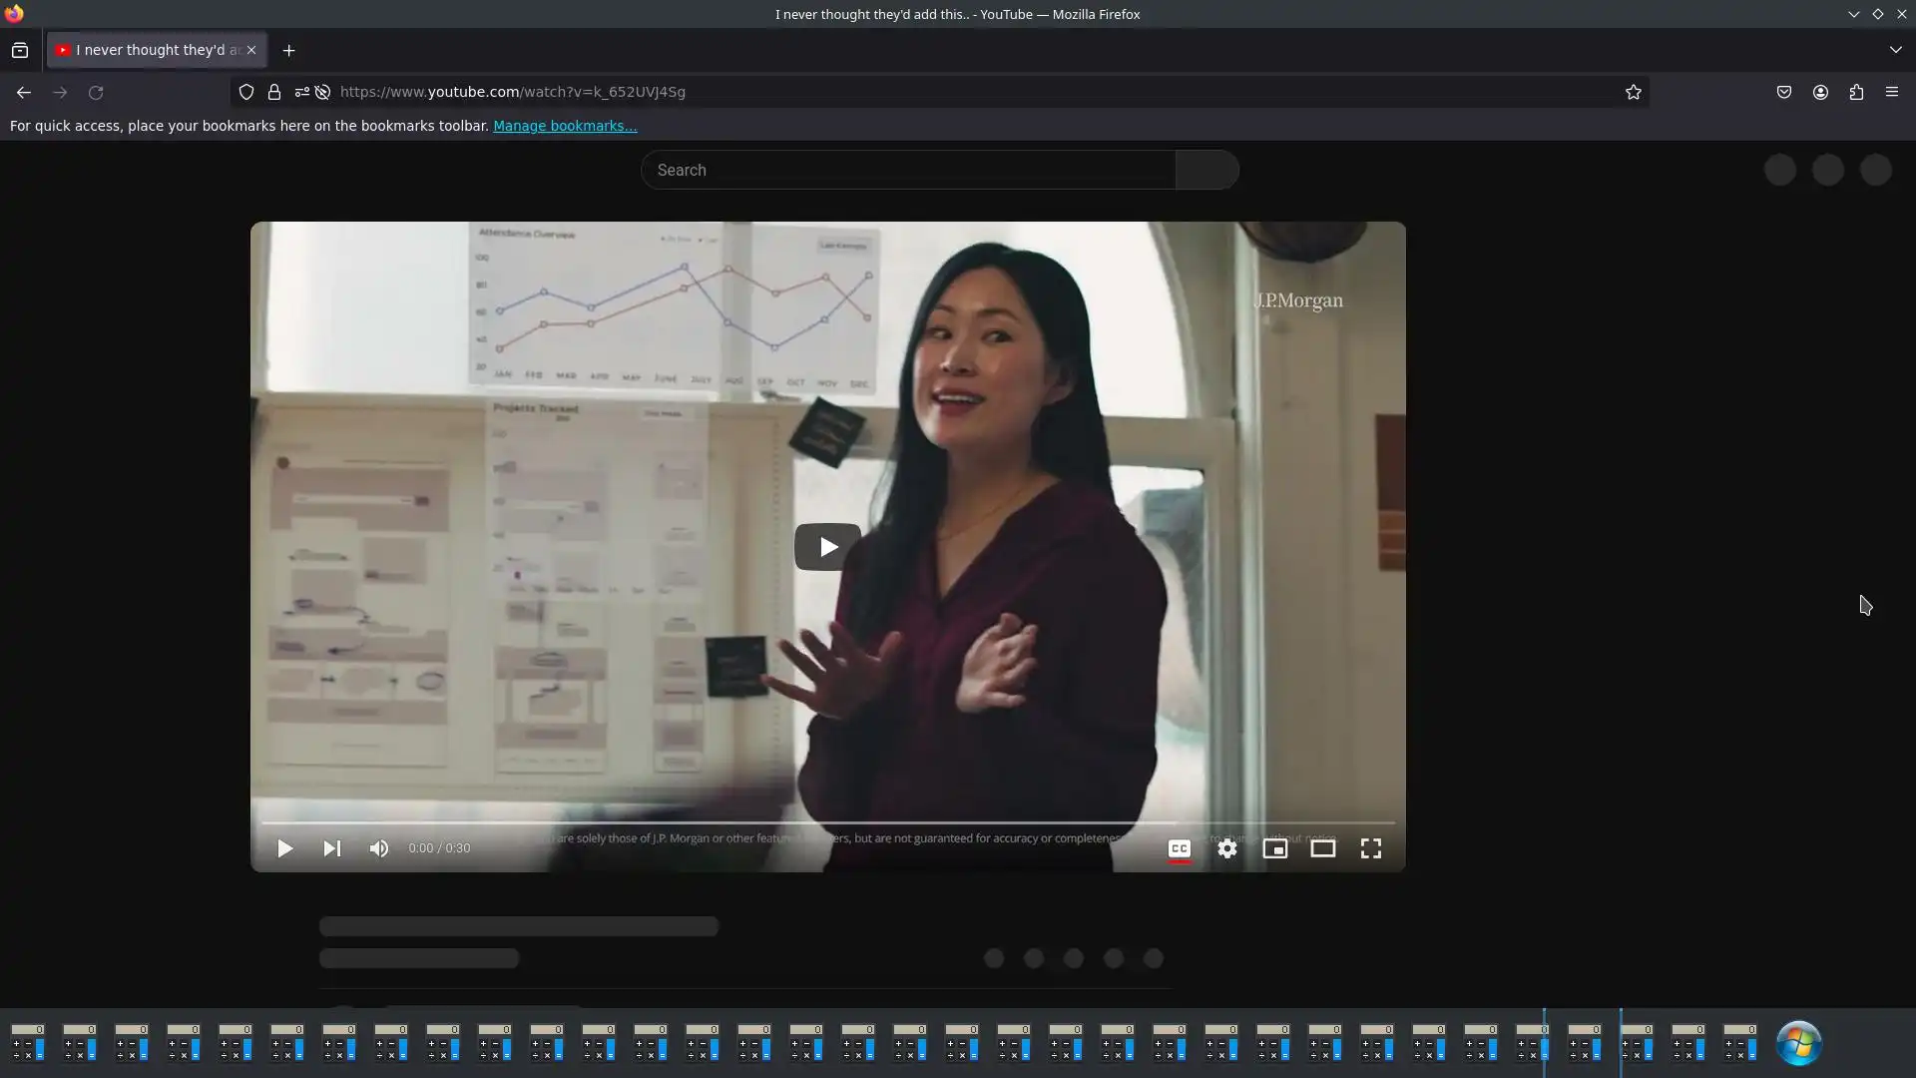This screenshot has height=1078, width=1916.
Task: Bookmark this page with the star icon
Action: pos(1633,92)
